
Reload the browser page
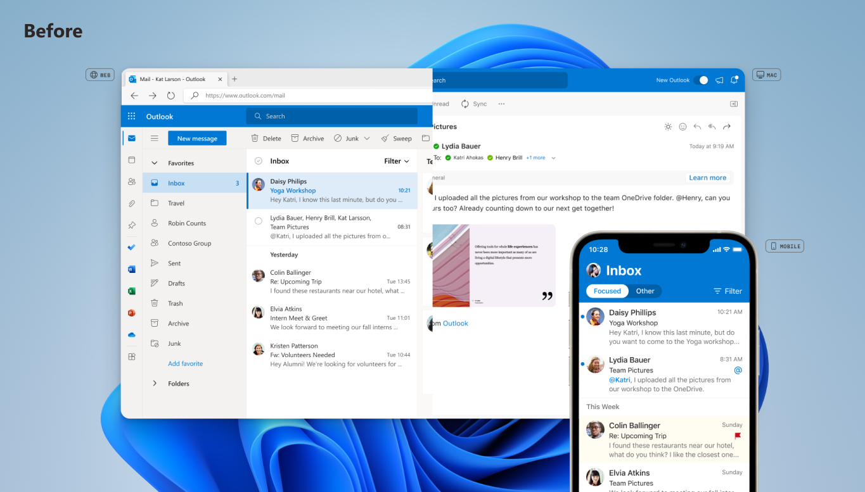point(170,96)
